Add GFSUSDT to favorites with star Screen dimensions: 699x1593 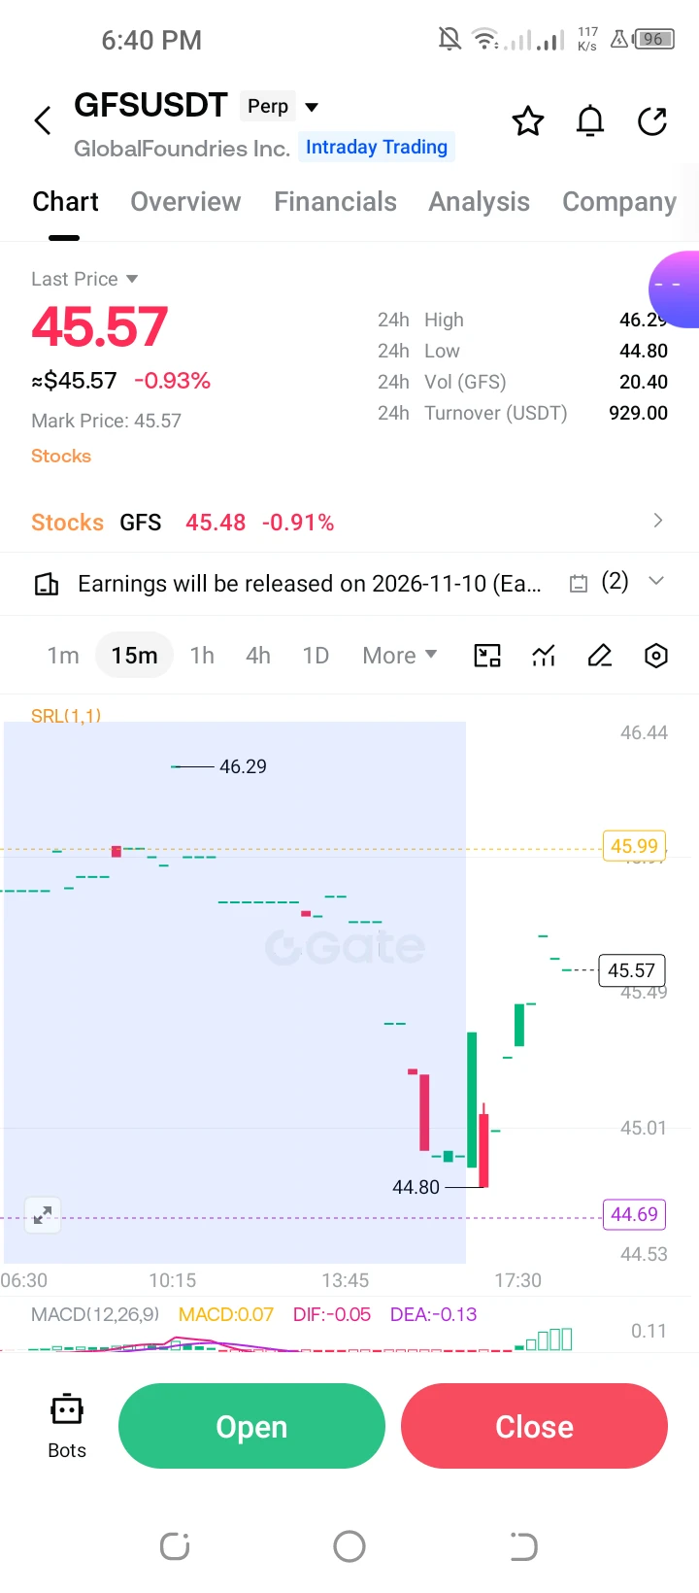528,121
